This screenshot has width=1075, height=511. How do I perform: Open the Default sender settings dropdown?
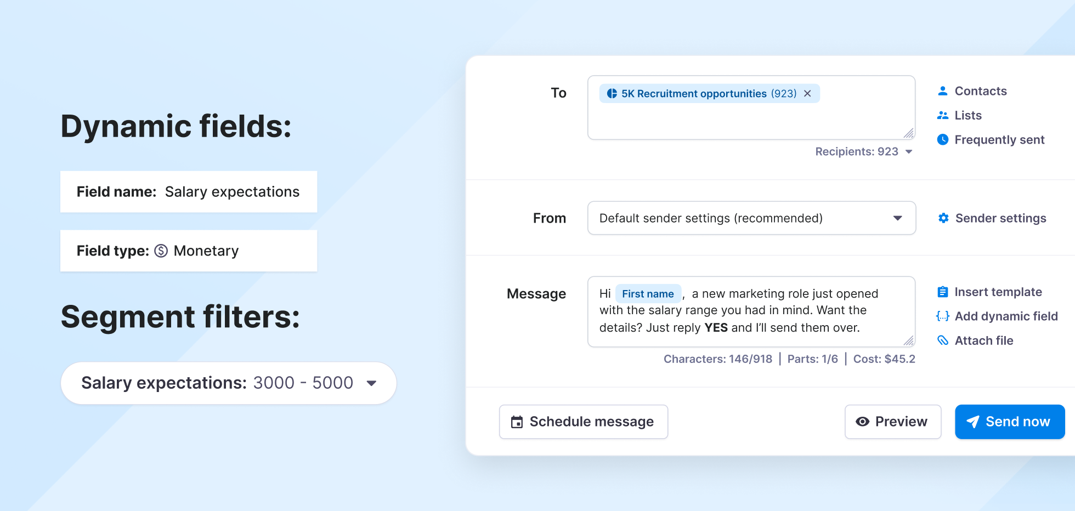(751, 218)
